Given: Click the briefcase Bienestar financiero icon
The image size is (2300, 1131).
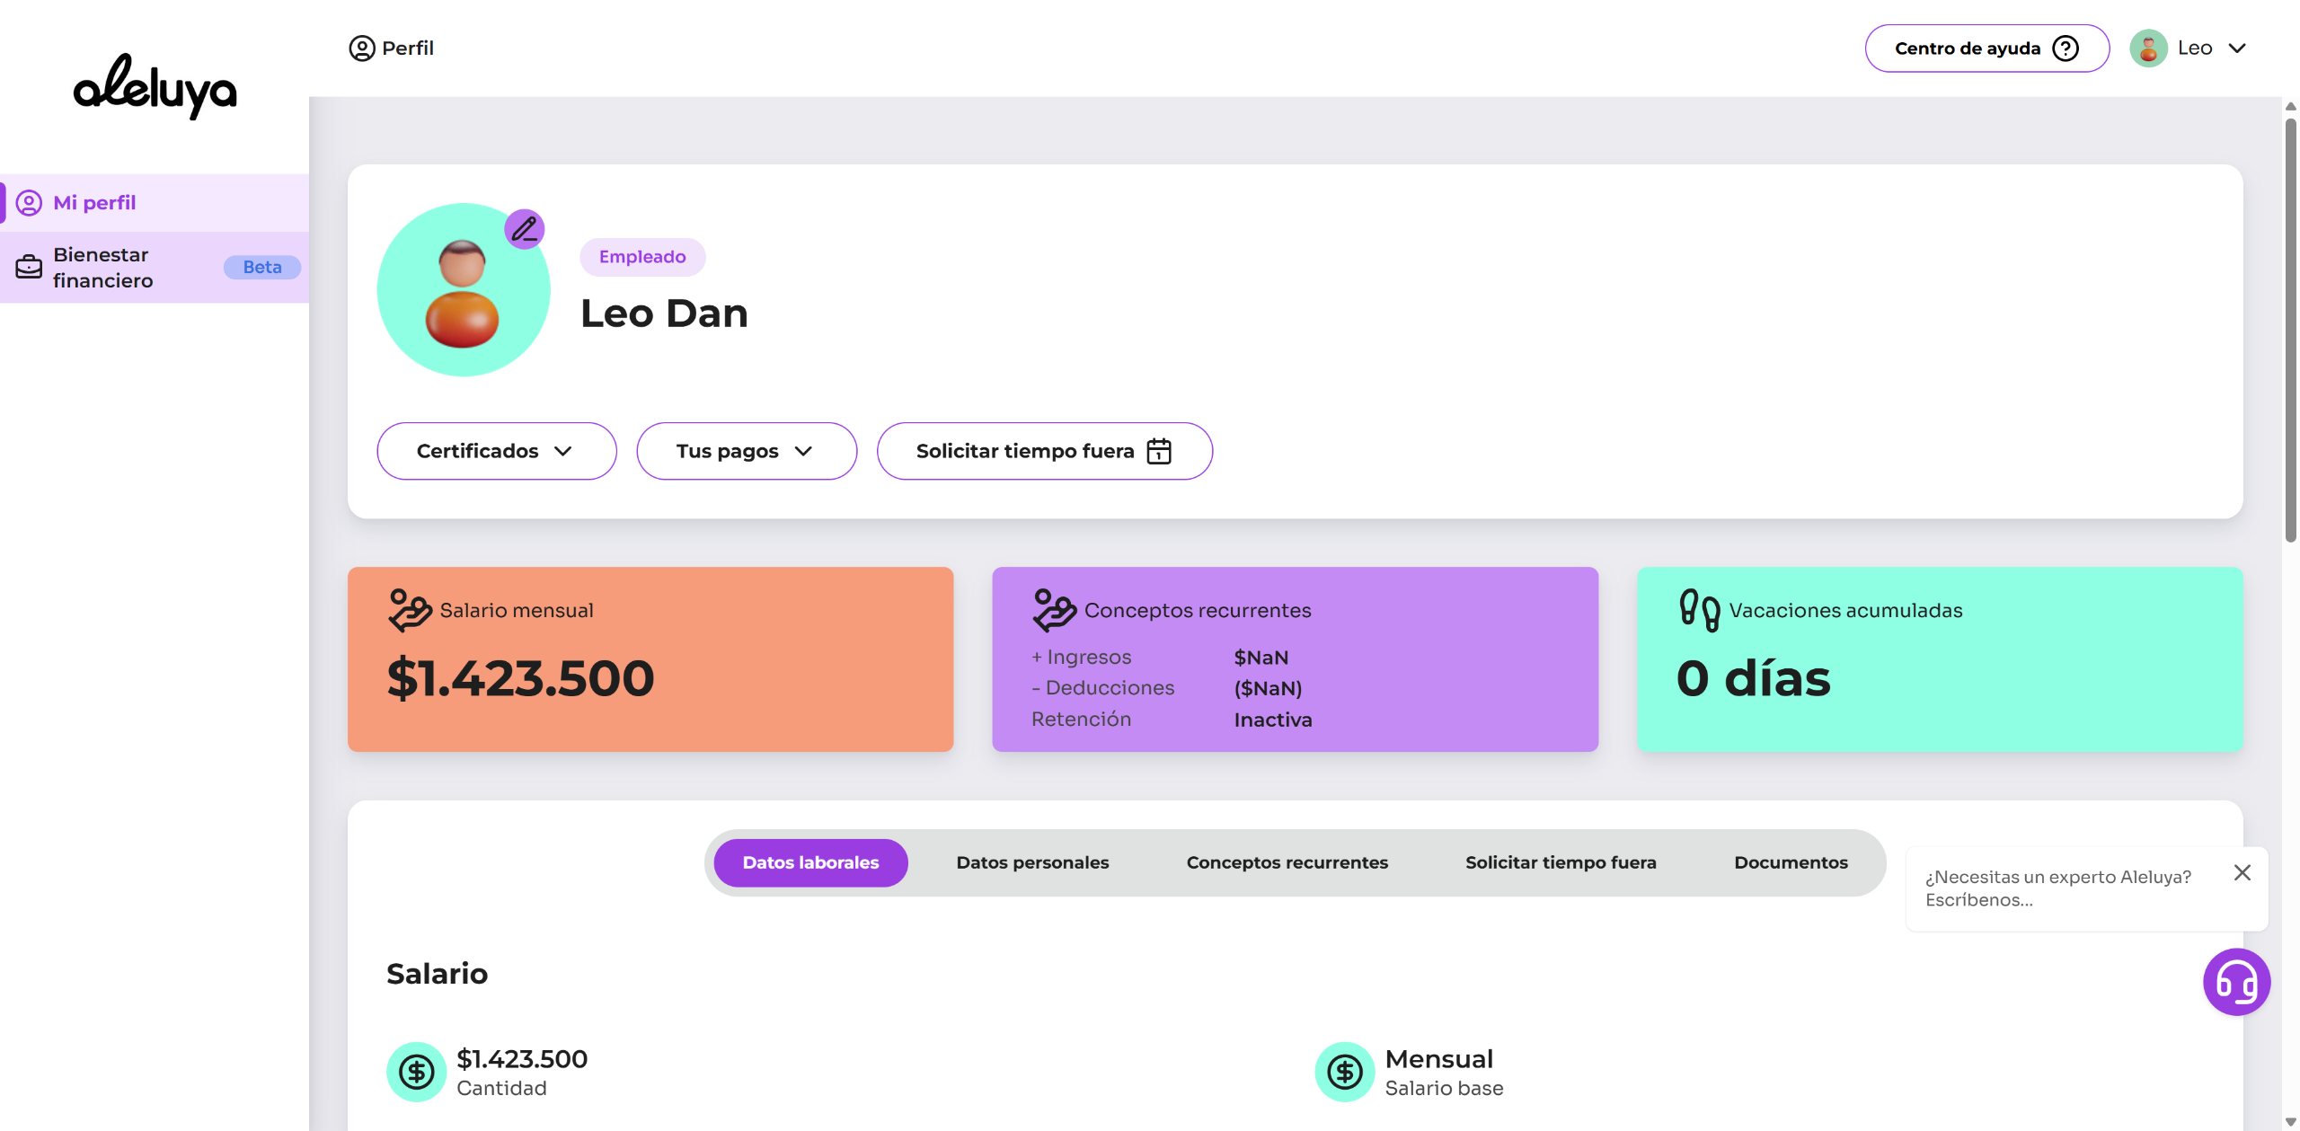Looking at the screenshot, I should (x=29, y=267).
